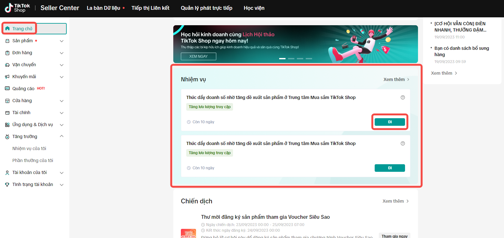504x238 pixels.
Task: Click second Tăng lưu lượng truy cập tag
Action: coord(210,153)
